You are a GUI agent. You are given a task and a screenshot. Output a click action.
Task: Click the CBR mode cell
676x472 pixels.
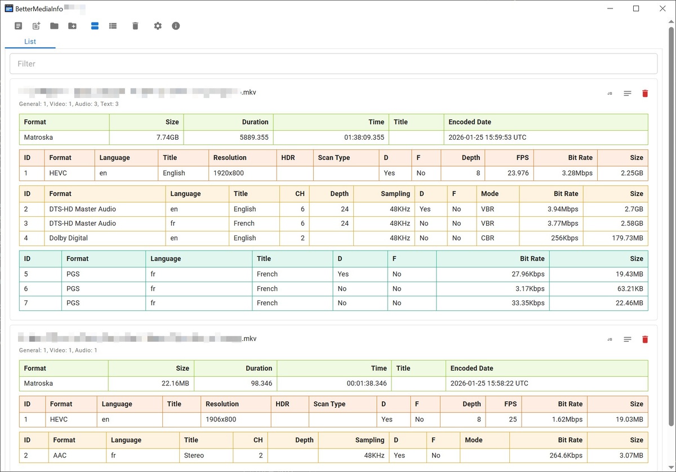click(x=498, y=238)
